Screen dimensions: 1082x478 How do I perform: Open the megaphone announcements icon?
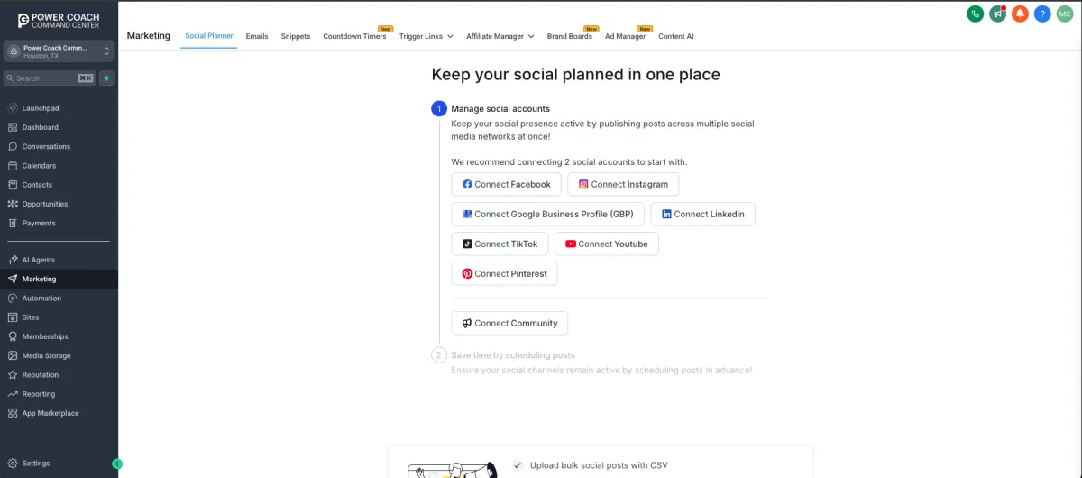pos(997,14)
